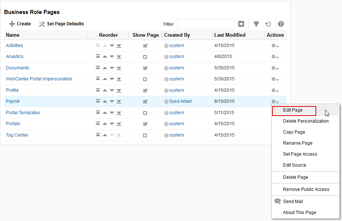
Task: Move Documents to bottom of list
Action: coord(119,68)
